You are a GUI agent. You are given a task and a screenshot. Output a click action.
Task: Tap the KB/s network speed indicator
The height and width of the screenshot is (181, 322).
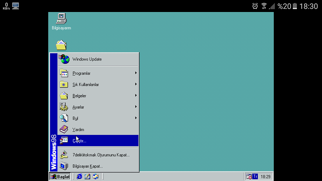coord(6,6)
